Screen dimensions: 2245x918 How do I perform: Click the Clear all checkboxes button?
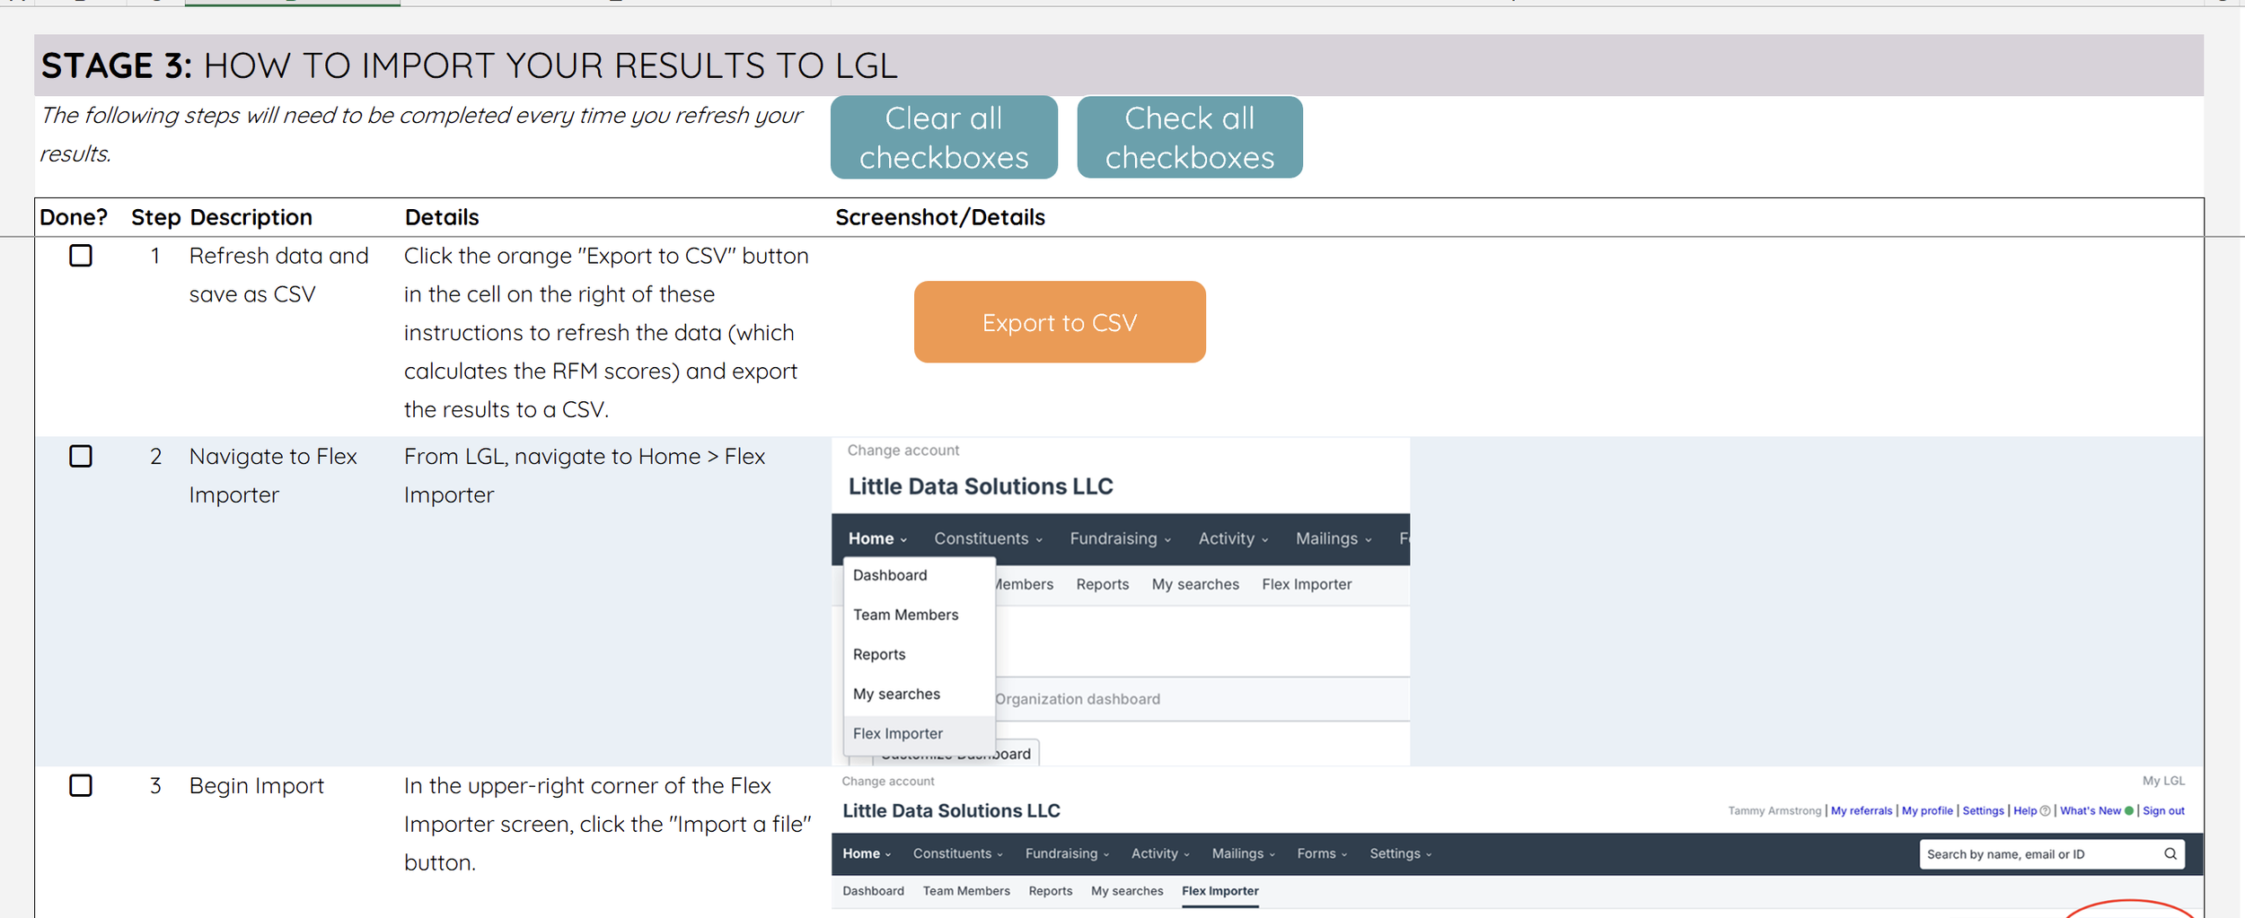point(944,137)
